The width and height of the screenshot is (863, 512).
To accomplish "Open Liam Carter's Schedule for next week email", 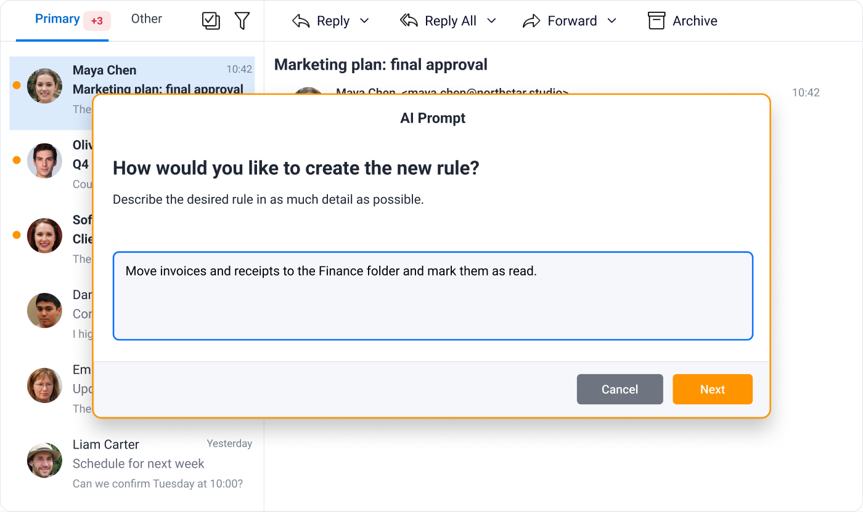I will click(x=132, y=463).
